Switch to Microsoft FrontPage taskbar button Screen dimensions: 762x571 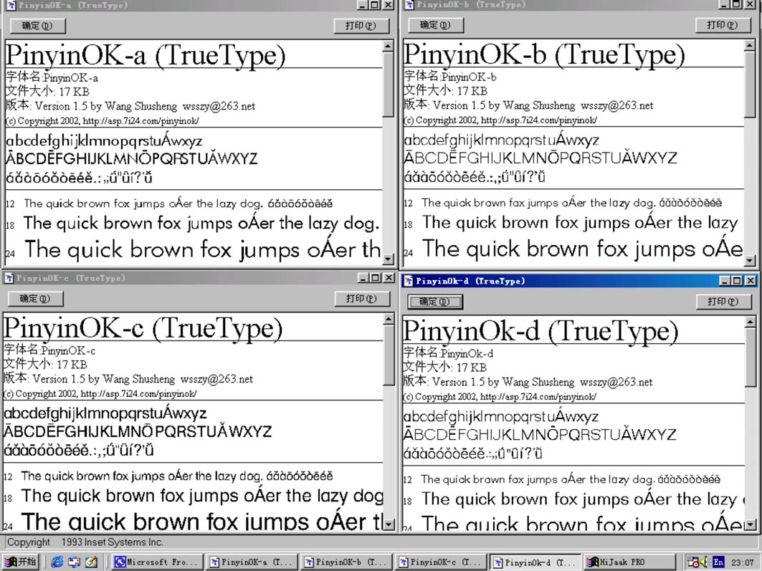pos(158,562)
